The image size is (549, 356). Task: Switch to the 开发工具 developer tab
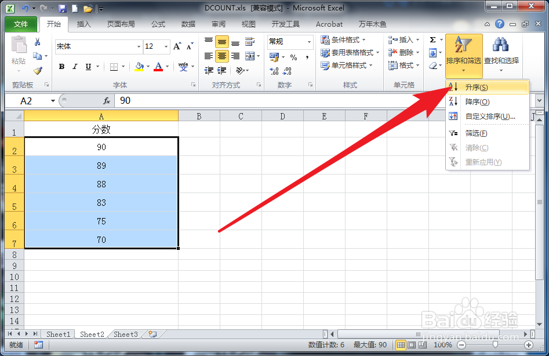tap(286, 24)
